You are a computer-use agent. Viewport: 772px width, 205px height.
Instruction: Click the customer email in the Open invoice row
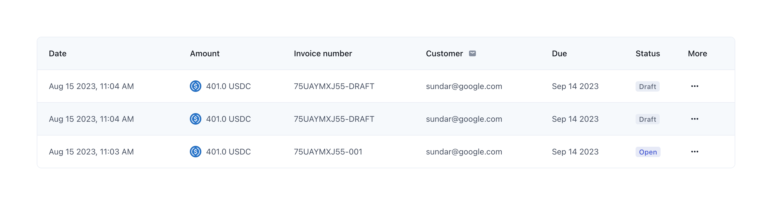click(464, 152)
